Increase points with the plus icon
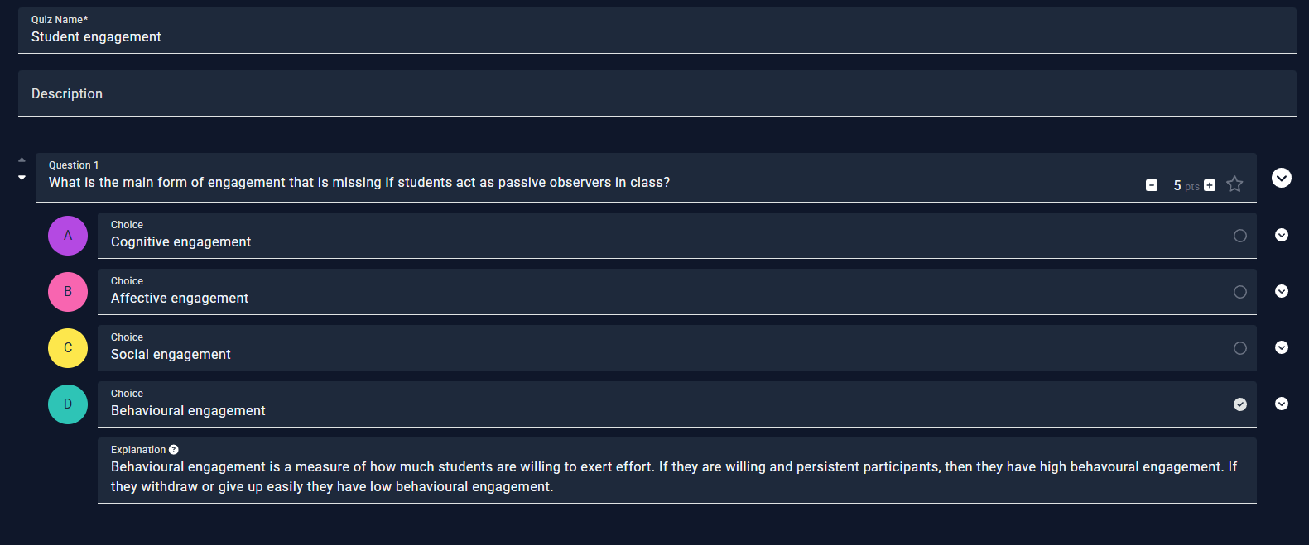This screenshot has height=545, width=1309. (1210, 185)
